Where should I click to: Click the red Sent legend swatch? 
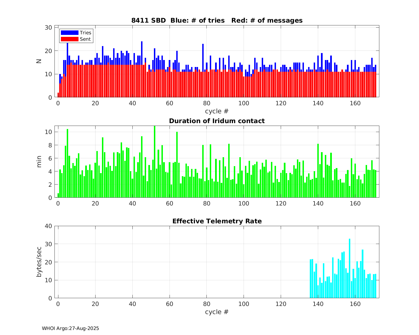[69, 39]
